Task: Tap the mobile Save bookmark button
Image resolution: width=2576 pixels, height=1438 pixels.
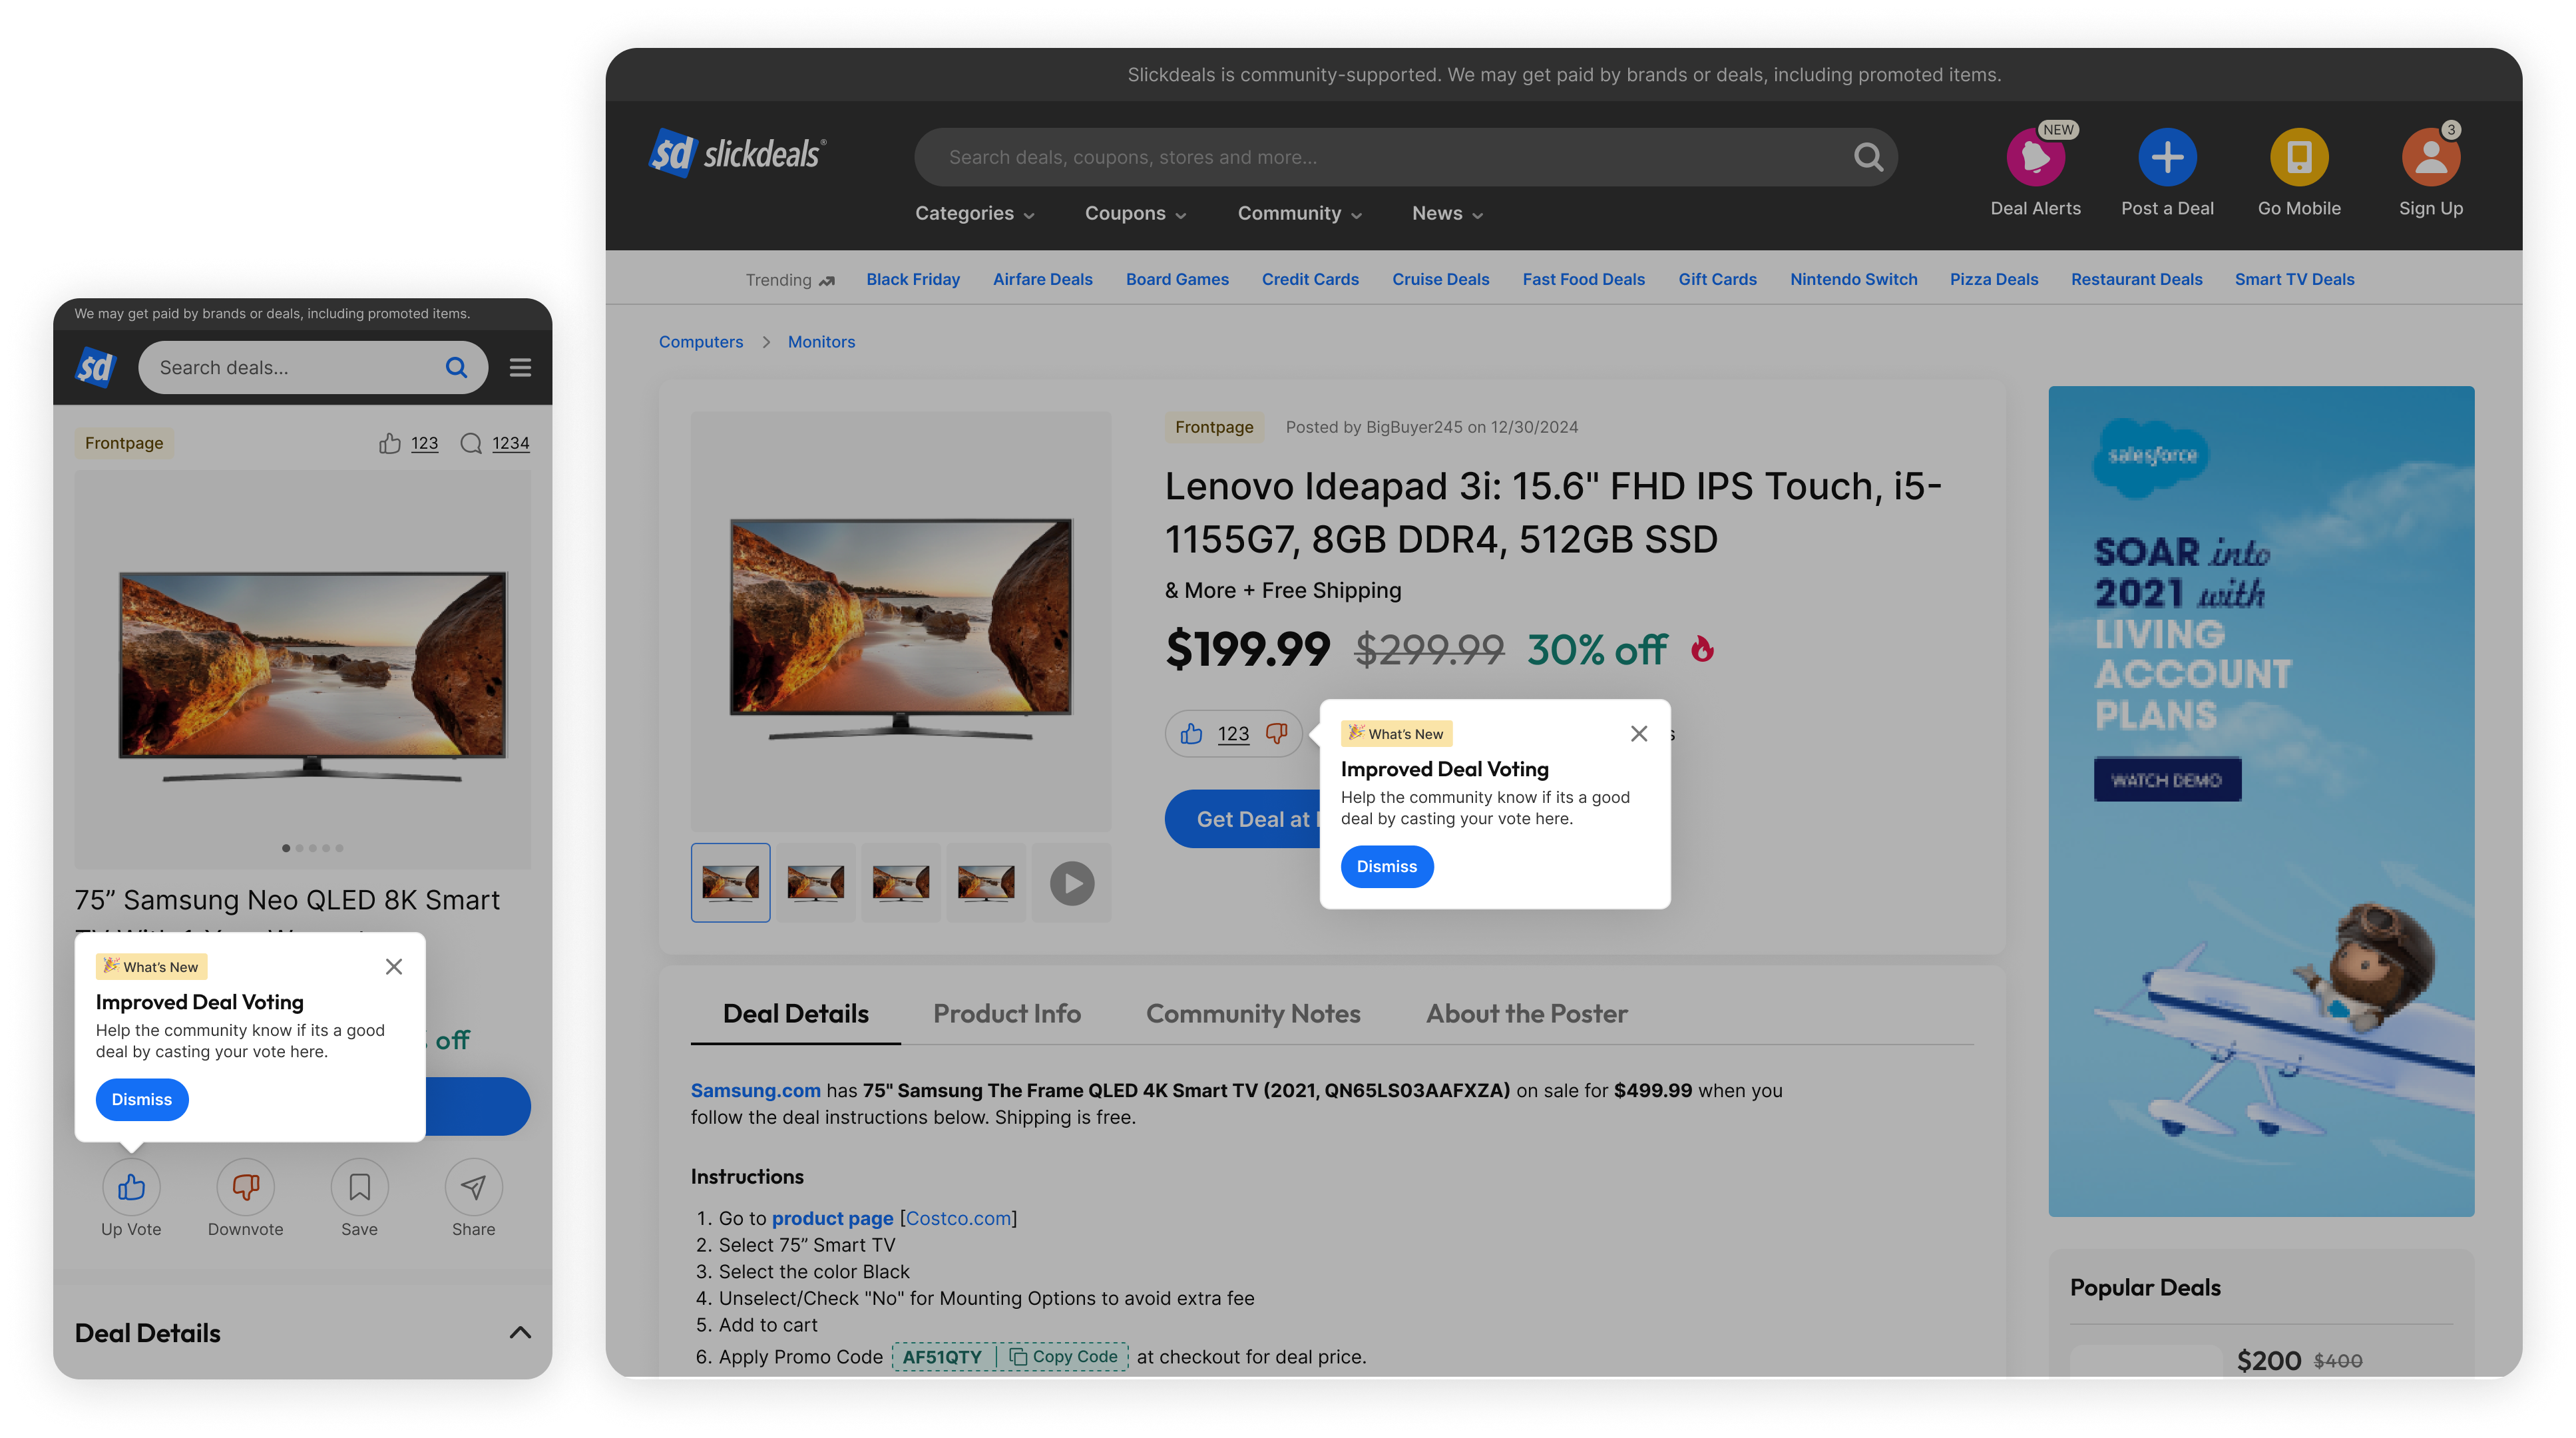Action: (359, 1187)
